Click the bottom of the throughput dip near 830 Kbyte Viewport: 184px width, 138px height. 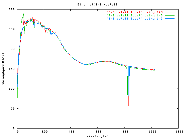[129, 106]
